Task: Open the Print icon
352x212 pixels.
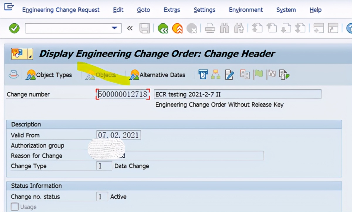Action: click(210, 28)
